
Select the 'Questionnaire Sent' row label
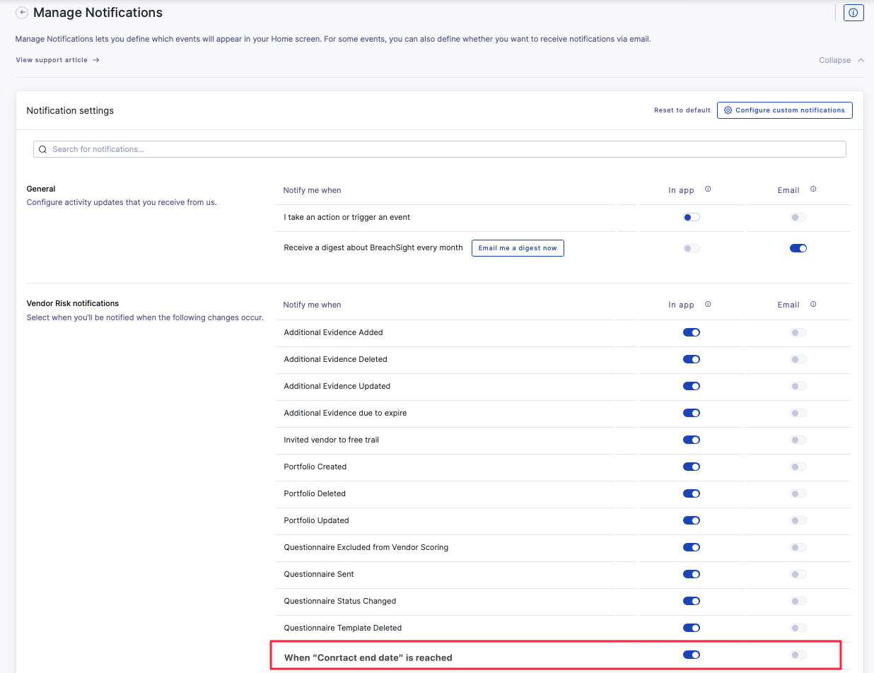pyautogui.click(x=319, y=574)
